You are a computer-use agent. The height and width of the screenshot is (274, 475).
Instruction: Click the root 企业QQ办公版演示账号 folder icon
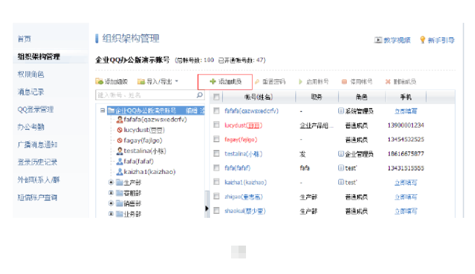(x=111, y=110)
